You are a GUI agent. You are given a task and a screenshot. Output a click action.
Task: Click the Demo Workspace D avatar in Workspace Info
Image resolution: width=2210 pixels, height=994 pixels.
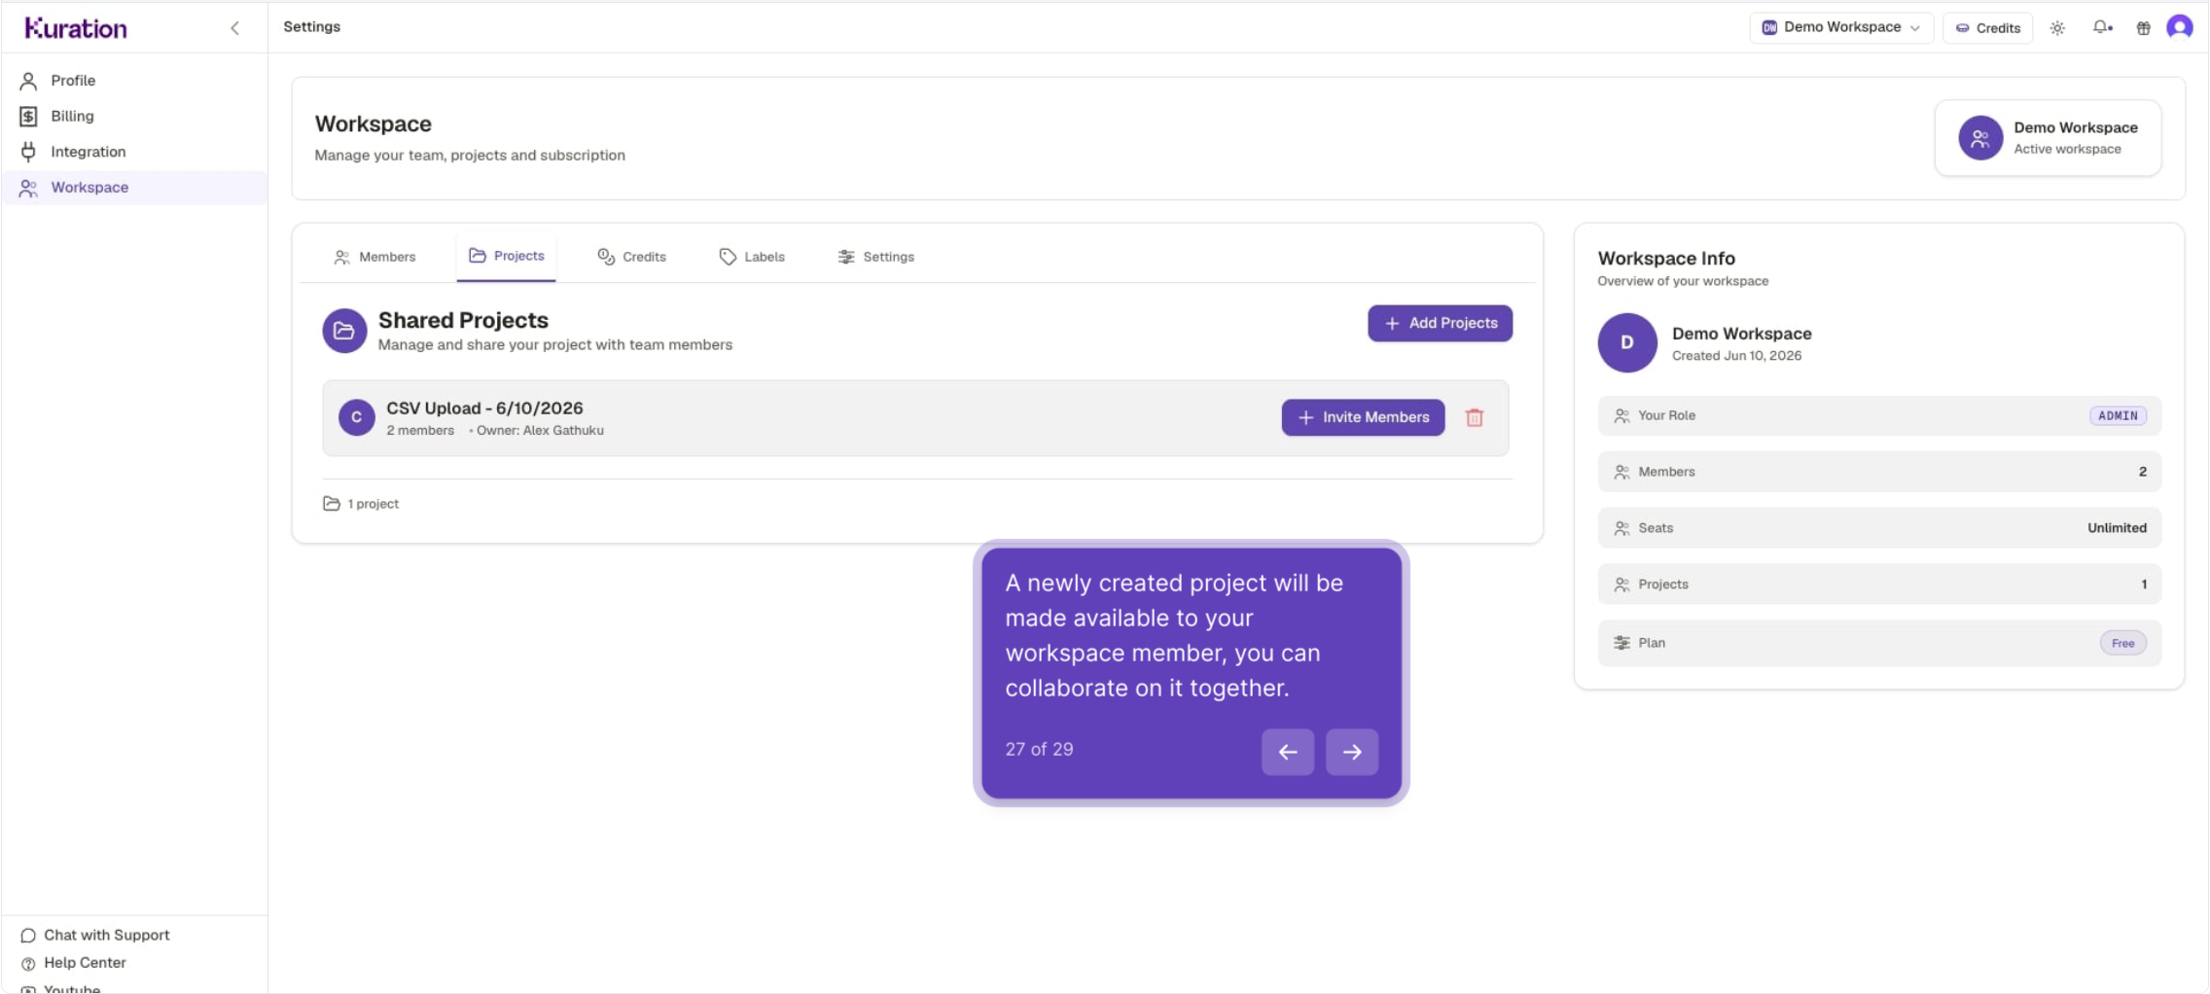pyautogui.click(x=1627, y=342)
